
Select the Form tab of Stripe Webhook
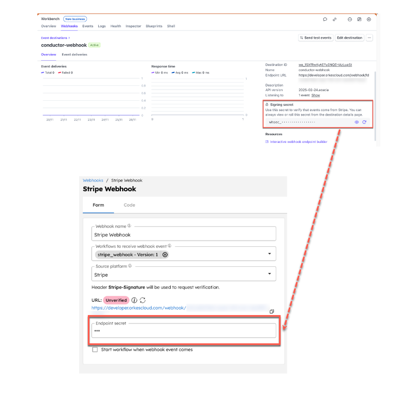[x=98, y=205]
